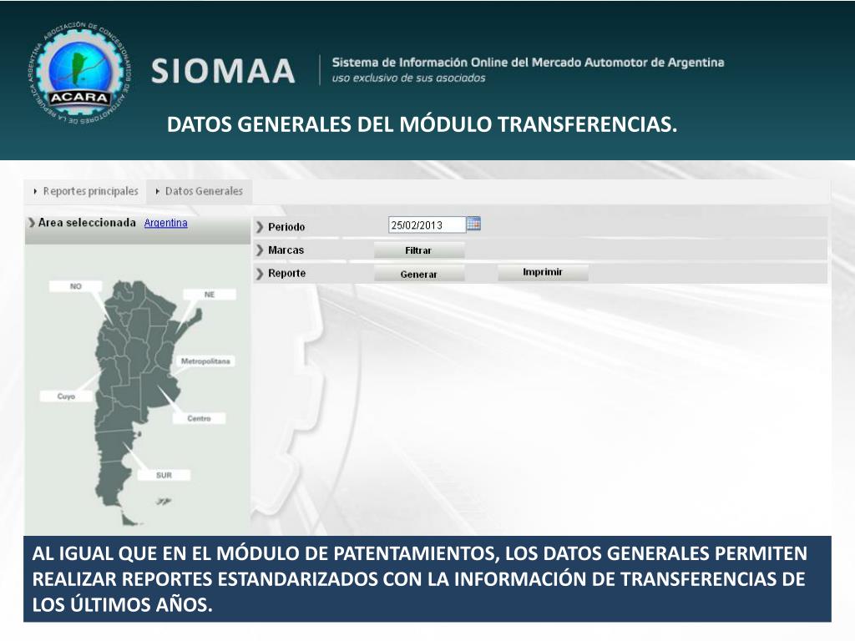Expand the Marcas row chevron
This screenshot has width=855, height=641.
(x=261, y=250)
